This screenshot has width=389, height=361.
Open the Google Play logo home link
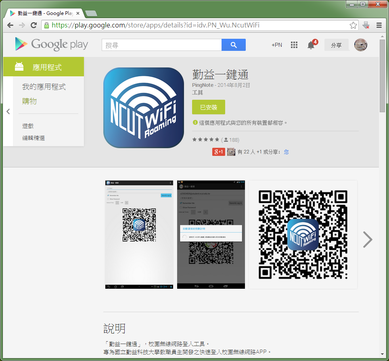pos(51,44)
